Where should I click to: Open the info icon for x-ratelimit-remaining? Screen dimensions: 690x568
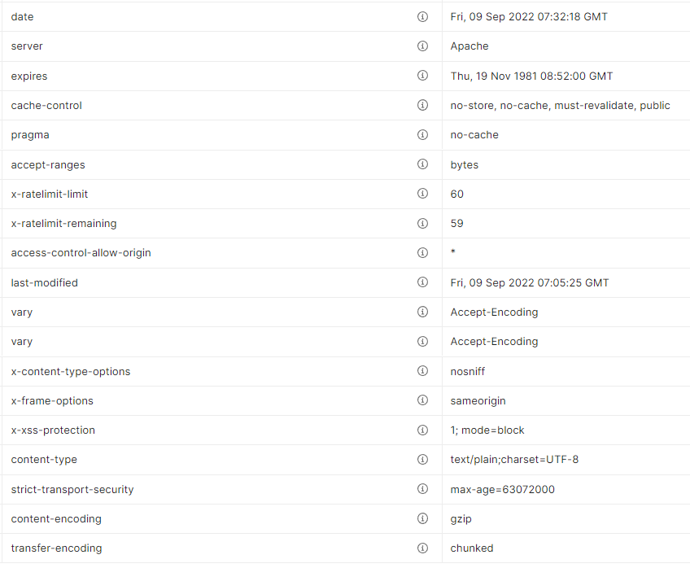click(x=422, y=223)
